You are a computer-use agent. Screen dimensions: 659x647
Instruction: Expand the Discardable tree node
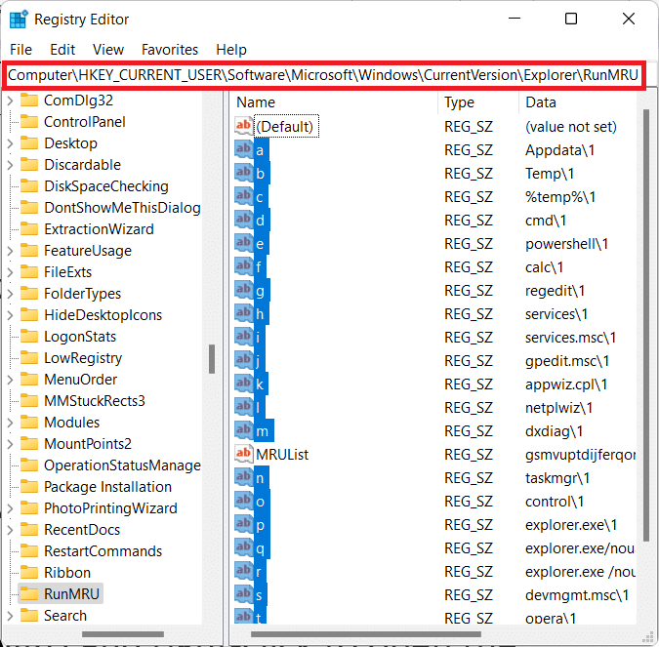[11, 165]
